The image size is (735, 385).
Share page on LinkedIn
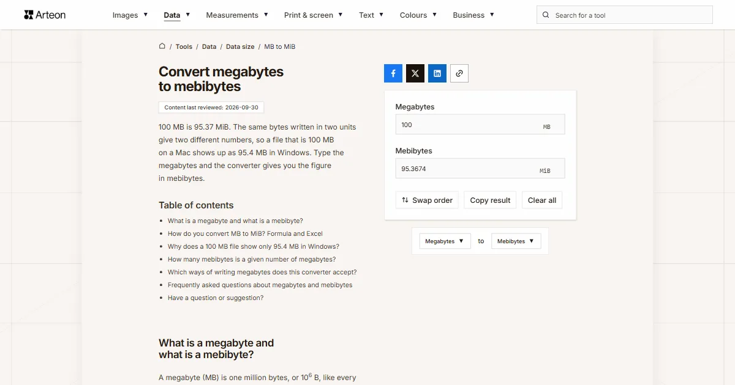pyautogui.click(x=437, y=73)
